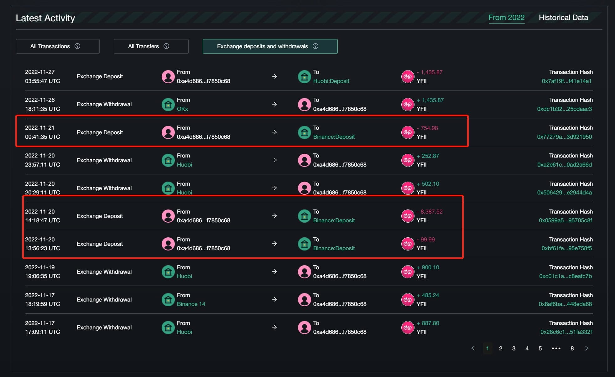Click the OKx exchange icon
615x377 pixels.
coord(168,104)
